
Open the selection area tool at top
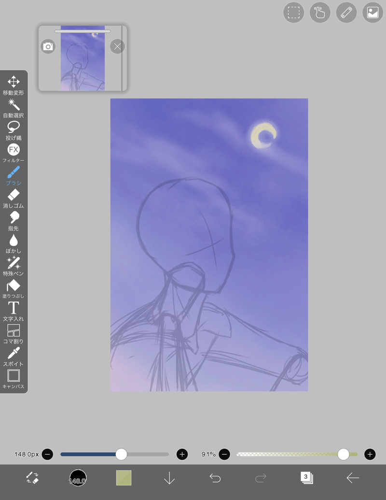click(x=293, y=13)
